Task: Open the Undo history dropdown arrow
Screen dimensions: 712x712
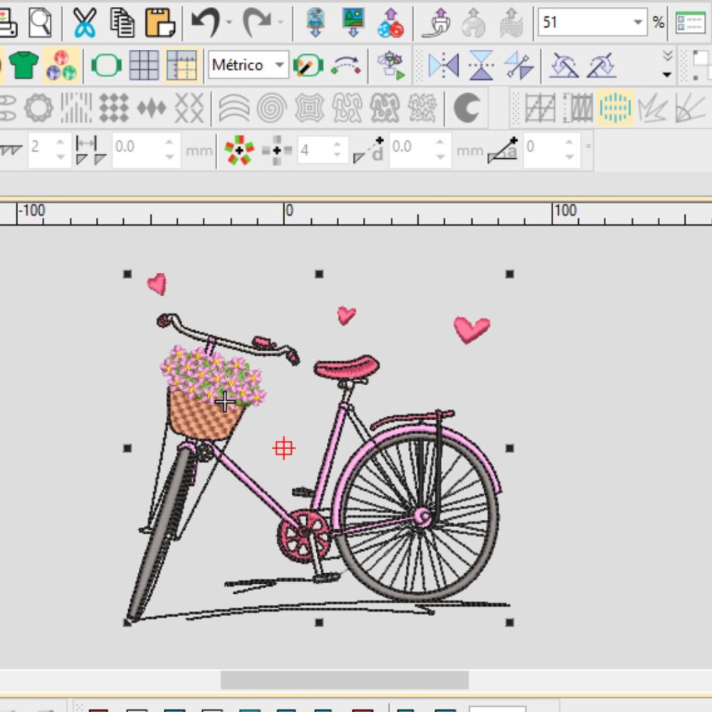Action: [x=229, y=22]
